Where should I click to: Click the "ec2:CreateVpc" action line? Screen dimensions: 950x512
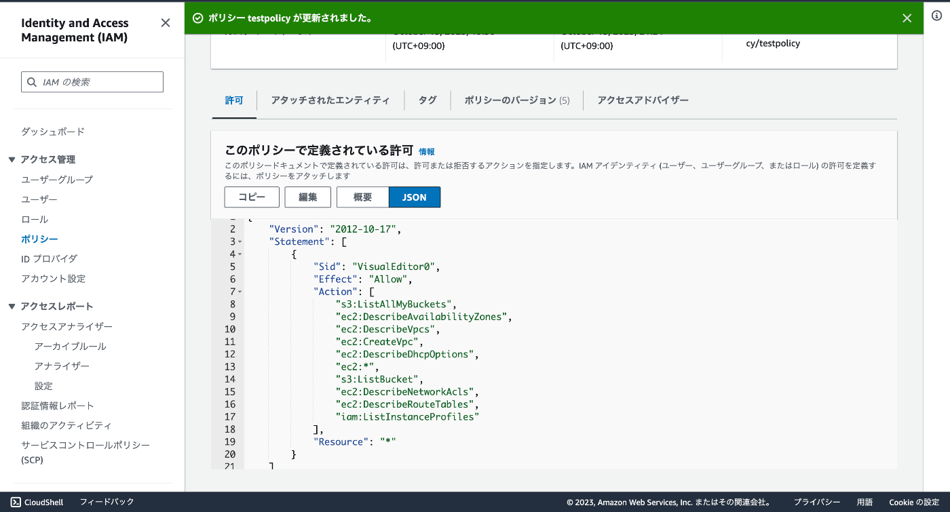click(379, 342)
